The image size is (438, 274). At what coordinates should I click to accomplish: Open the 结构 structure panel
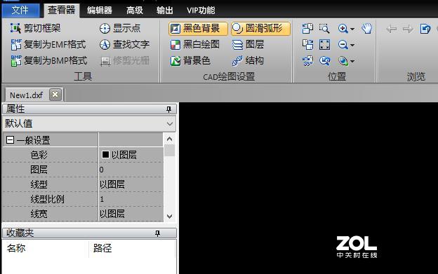pyautogui.click(x=248, y=60)
